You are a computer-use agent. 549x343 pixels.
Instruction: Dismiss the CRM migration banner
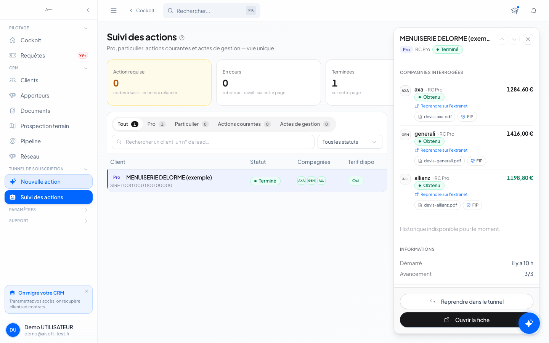coord(87,291)
